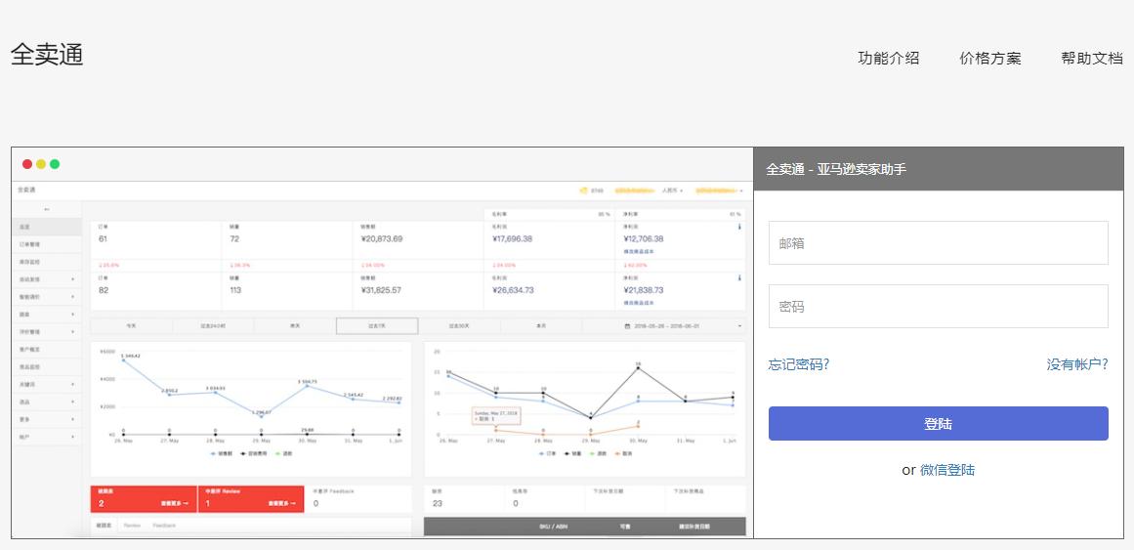Click the gold icon next to 8748
The height and width of the screenshot is (550, 1134).
(583, 190)
